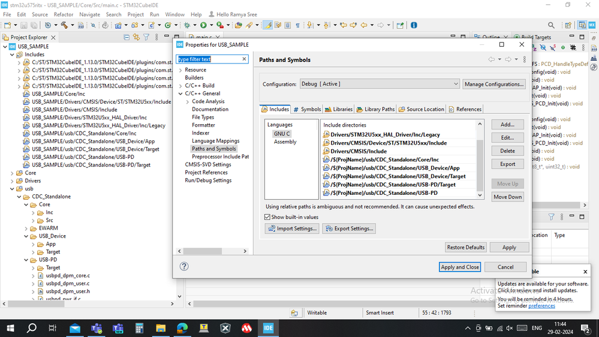Open the Mail app from taskbar
This screenshot has height=337, width=599.
coord(75,328)
